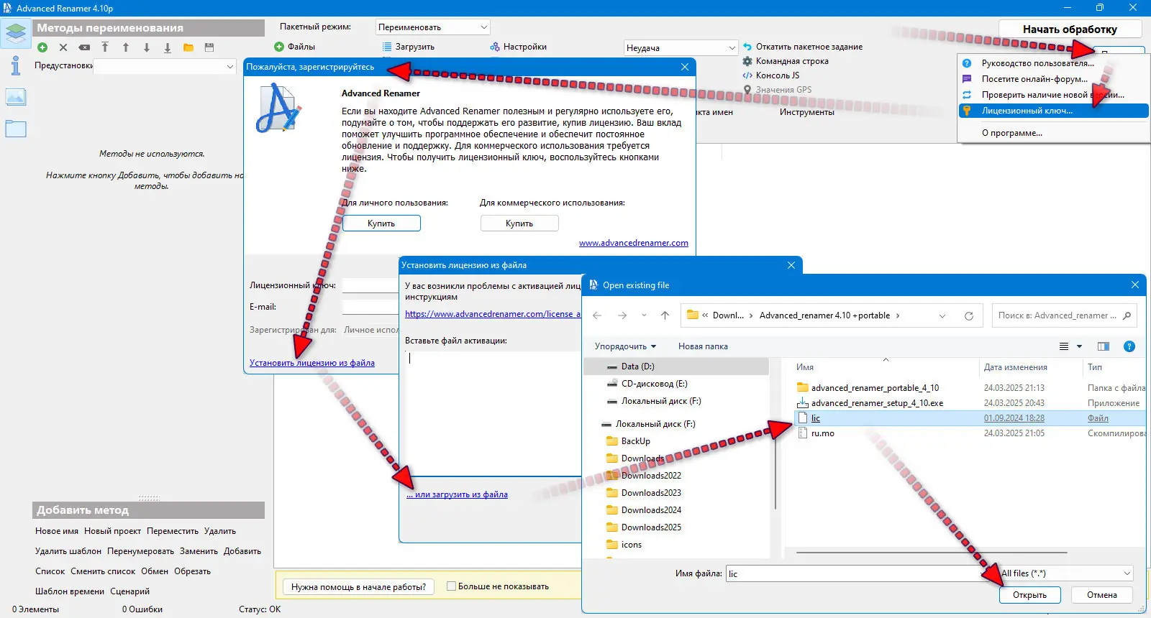The width and height of the screenshot is (1151, 618).
Task: Select Downloads2024 folder in navigation tree
Action: pos(651,510)
